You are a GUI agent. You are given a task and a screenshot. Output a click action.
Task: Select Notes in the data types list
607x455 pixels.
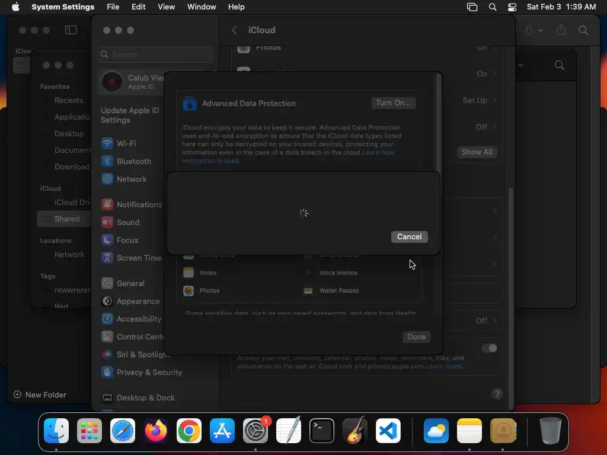click(x=200, y=273)
